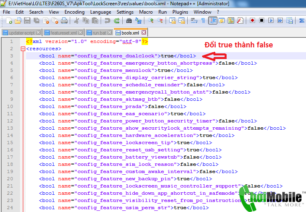Close all documents via toolbar icon
This screenshot has height=212, width=306.
click(55, 20)
